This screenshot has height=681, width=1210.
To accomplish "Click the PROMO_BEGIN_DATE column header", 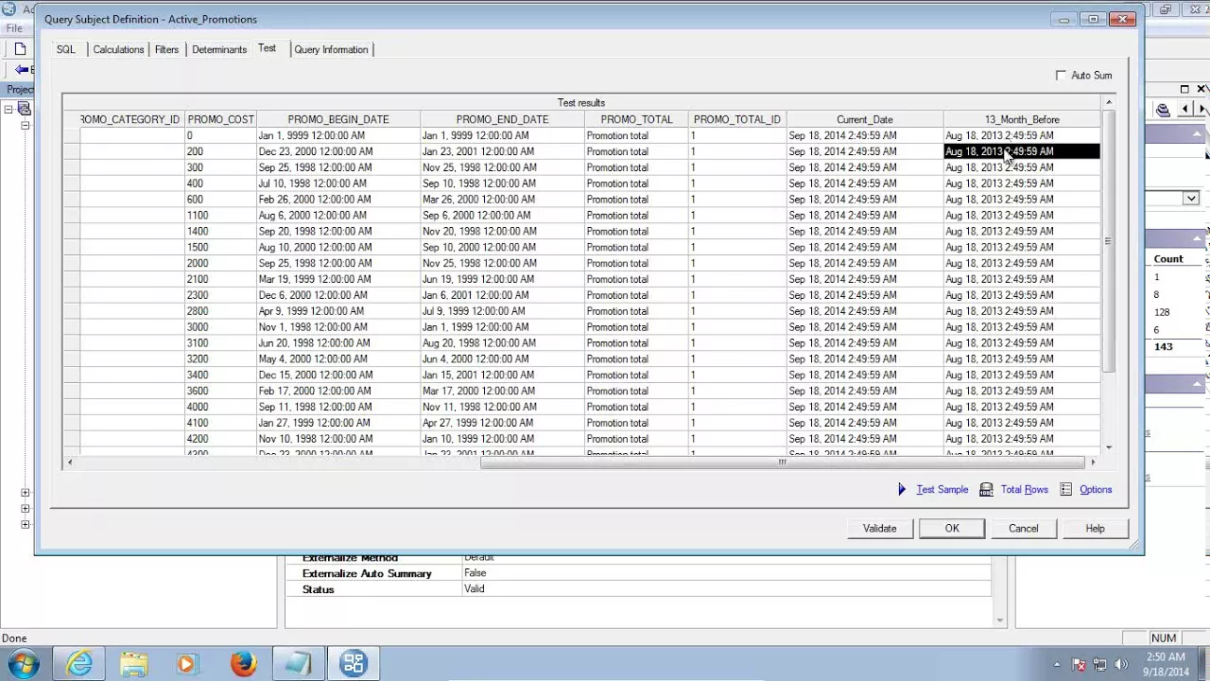I will tap(338, 119).
